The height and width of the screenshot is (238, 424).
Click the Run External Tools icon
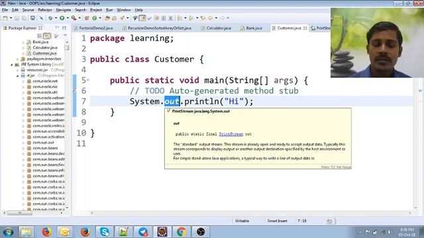click(x=74, y=18)
